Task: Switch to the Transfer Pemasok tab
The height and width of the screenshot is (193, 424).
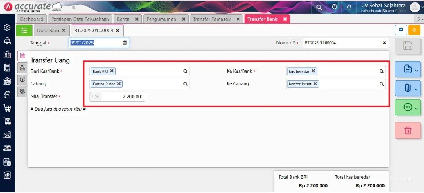Action: [x=212, y=19]
